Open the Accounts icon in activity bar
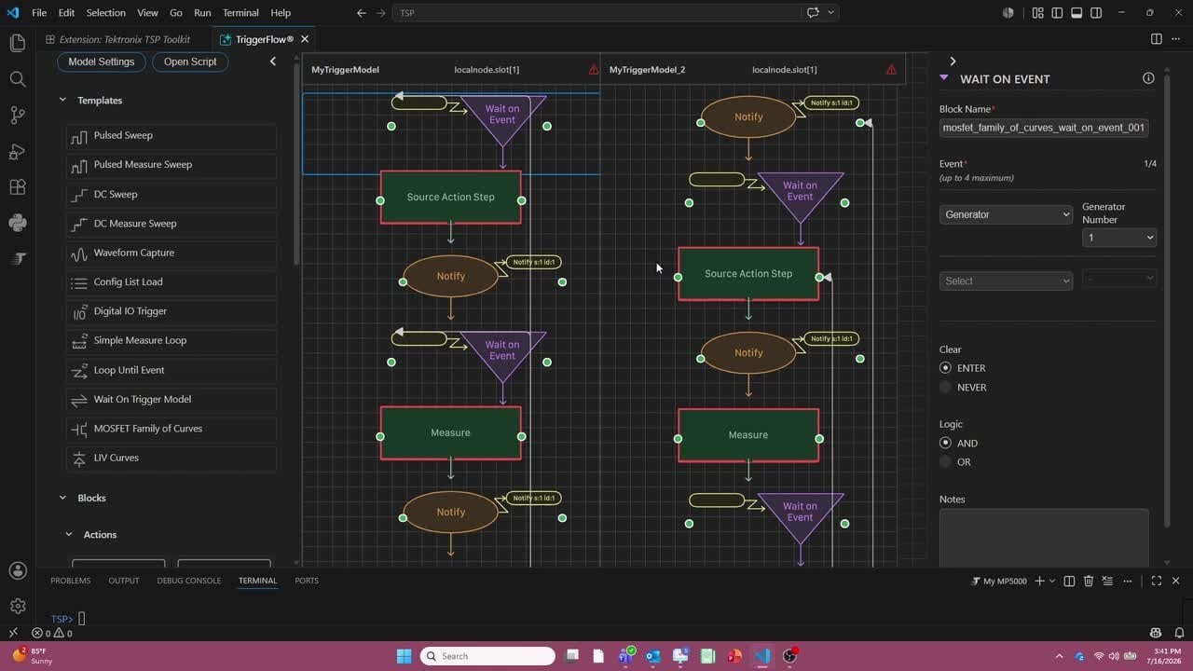The width and height of the screenshot is (1193, 671). [17, 570]
